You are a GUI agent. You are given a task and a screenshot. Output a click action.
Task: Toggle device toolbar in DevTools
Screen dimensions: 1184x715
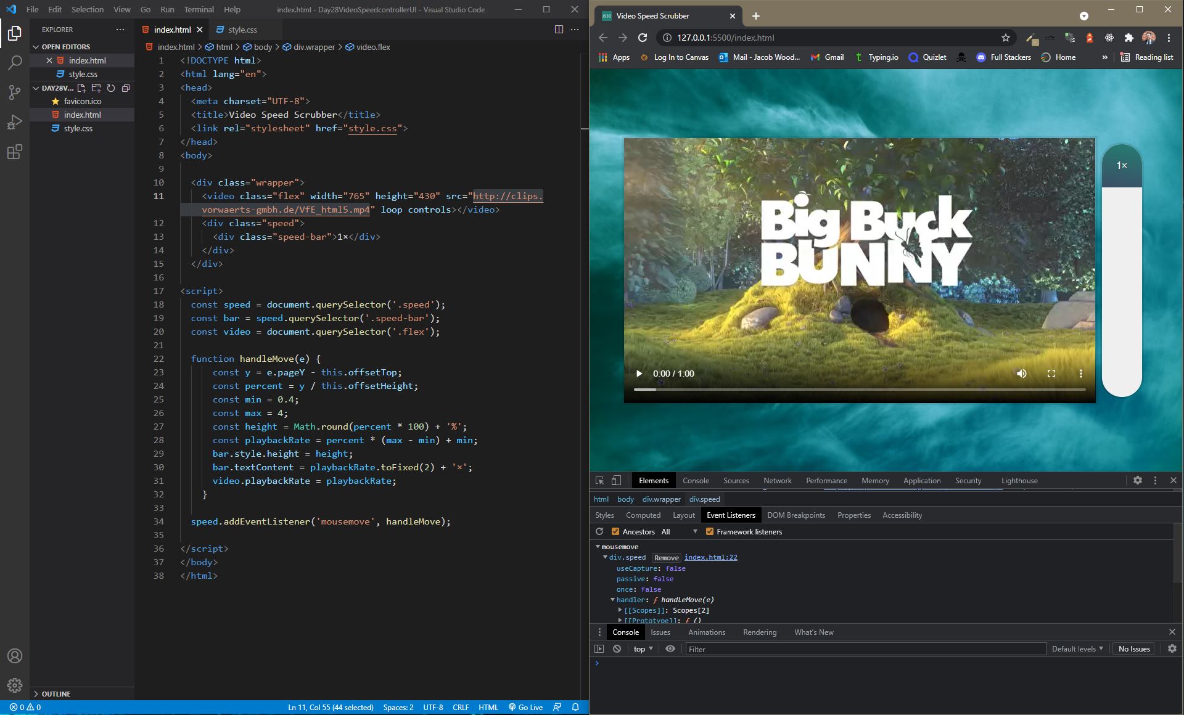coord(616,481)
